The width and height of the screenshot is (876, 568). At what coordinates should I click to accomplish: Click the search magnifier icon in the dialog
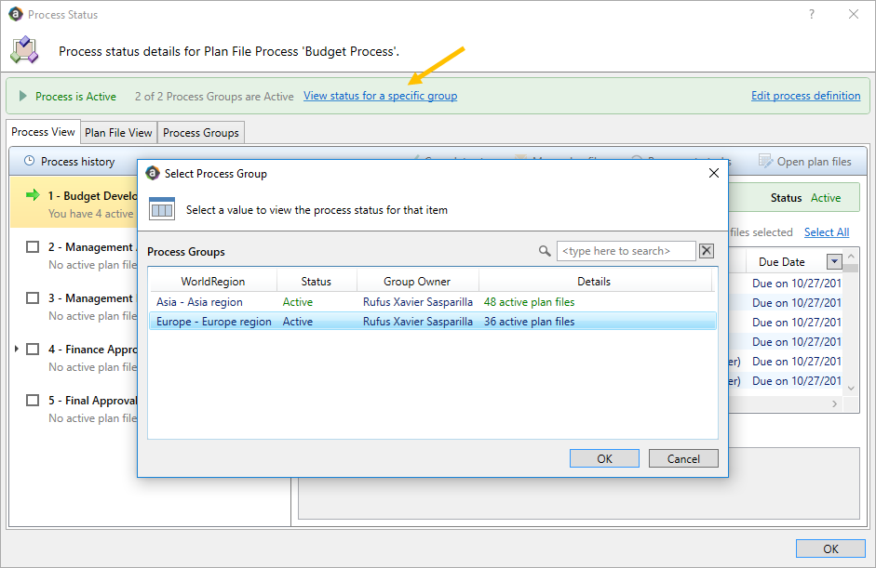pyautogui.click(x=545, y=251)
